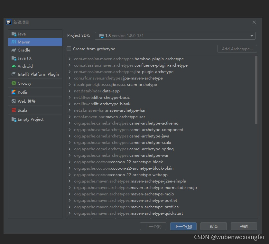Screen dimensions: 269x244
Task: Click 上一个(P) previous button
Action: [x=153, y=226]
